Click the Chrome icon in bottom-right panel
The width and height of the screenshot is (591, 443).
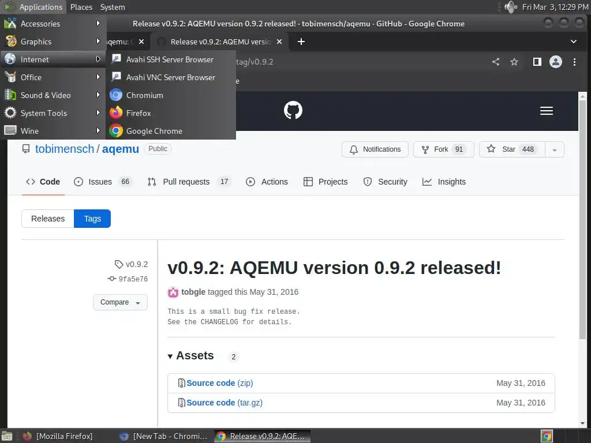pos(547,436)
